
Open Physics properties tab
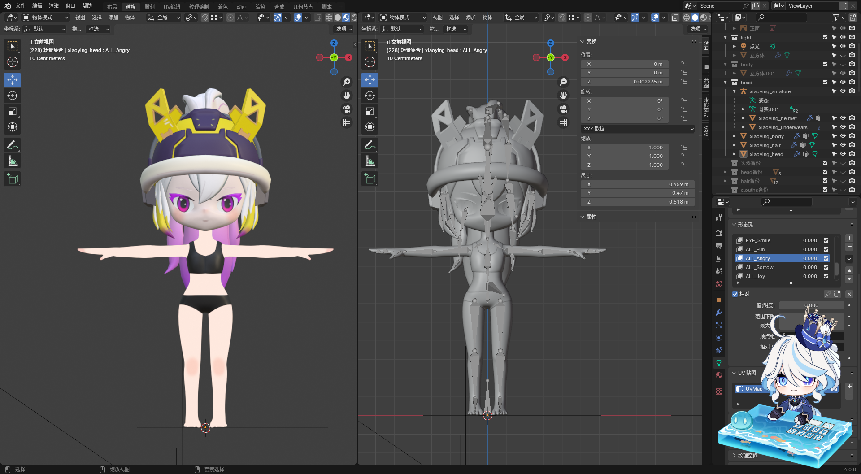(719, 338)
